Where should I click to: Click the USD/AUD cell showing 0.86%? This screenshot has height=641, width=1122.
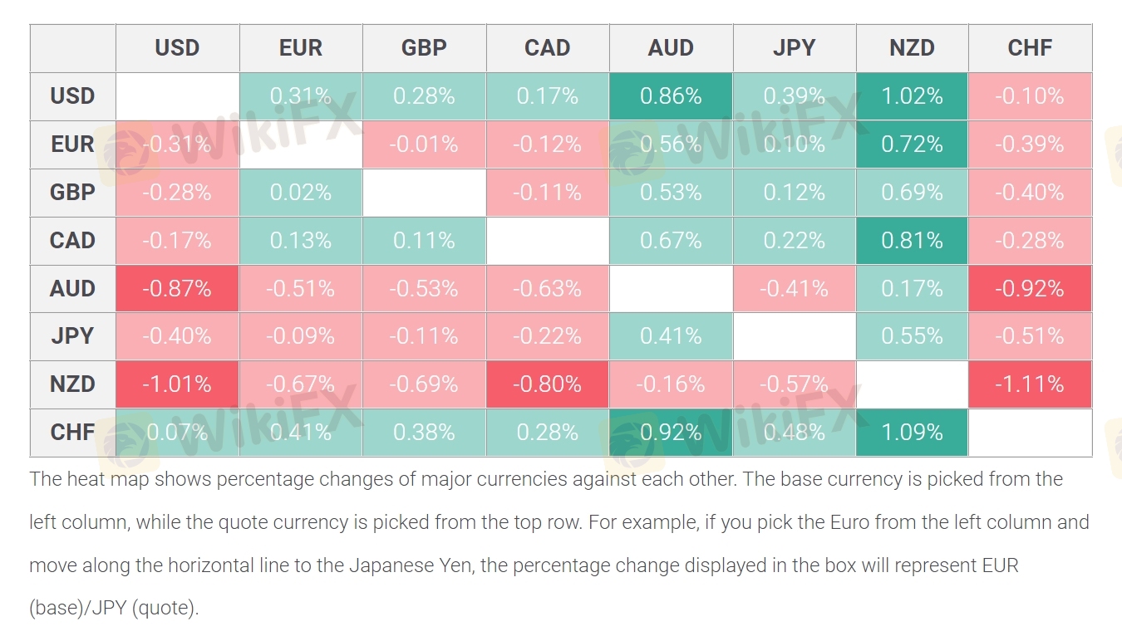671,96
